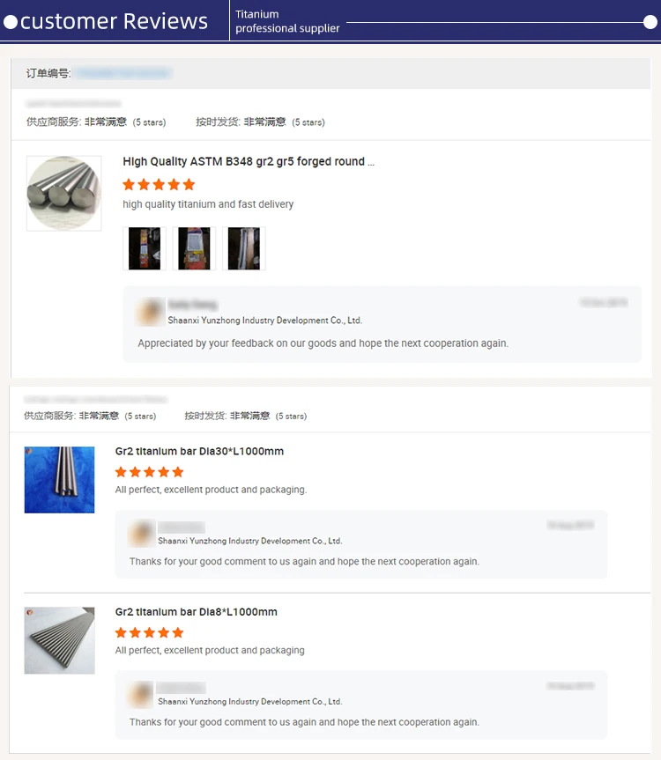661x760 pixels.
Task: Open Gr2 titanium bar Dia8*L1000mm link
Action: click(x=197, y=612)
